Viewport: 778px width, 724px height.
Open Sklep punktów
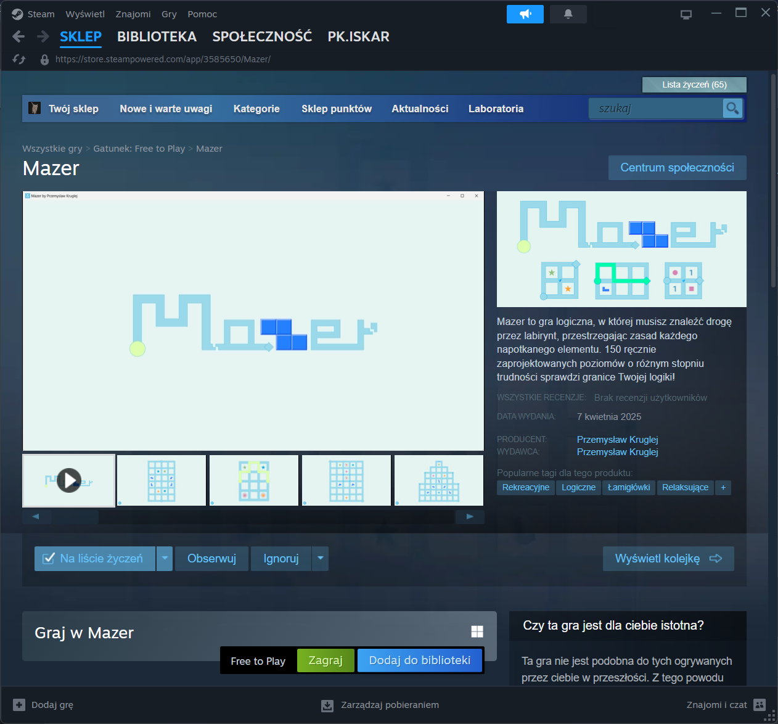click(337, 109)
